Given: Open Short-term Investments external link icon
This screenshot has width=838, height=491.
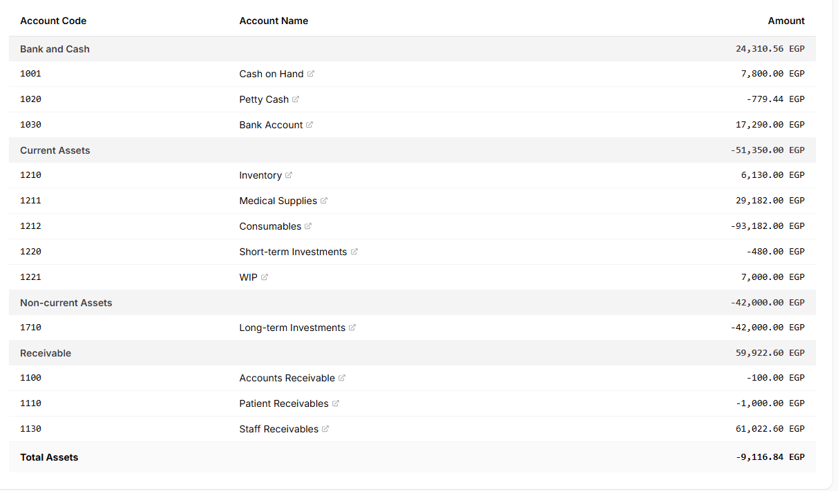Looking at the screenshot, I should (x=354, y=252).
